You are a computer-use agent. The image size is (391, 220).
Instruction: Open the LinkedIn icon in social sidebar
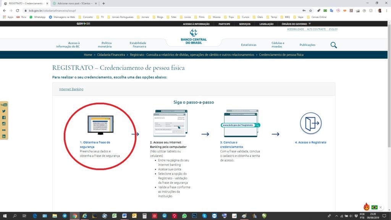pos(4,136)
